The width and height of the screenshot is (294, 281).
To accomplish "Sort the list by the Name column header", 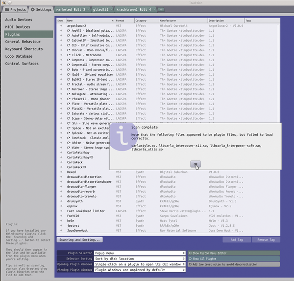I will [x=90, y=21].
